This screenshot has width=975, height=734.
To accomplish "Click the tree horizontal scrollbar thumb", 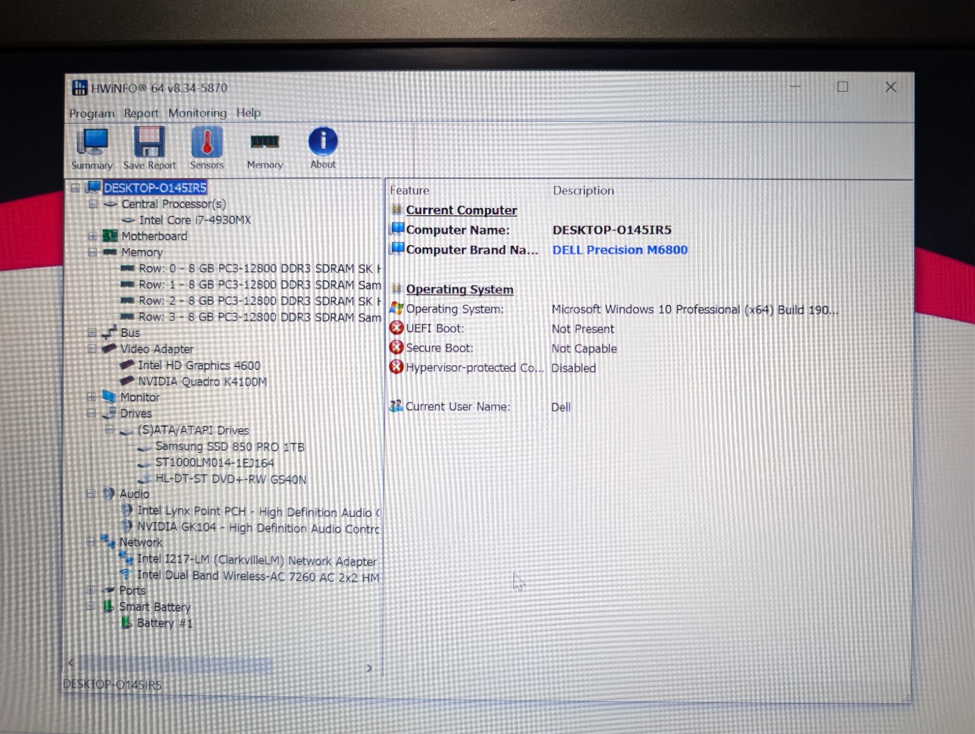I will [175, 665].
